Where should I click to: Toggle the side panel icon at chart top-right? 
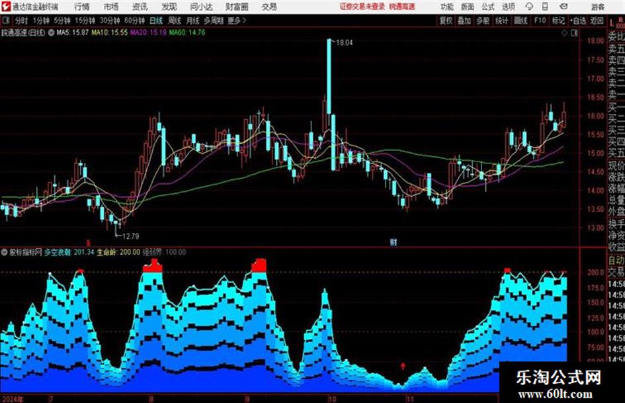click(574, 33)
